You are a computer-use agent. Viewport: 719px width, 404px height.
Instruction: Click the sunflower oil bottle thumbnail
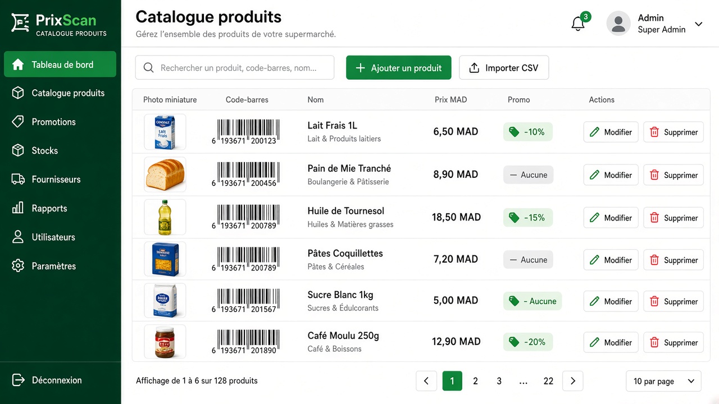pyautogui.click(x=165, y=217)
